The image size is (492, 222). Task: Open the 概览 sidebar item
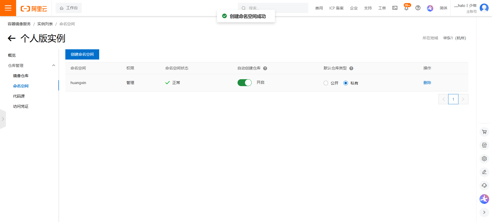pos(12,55)
